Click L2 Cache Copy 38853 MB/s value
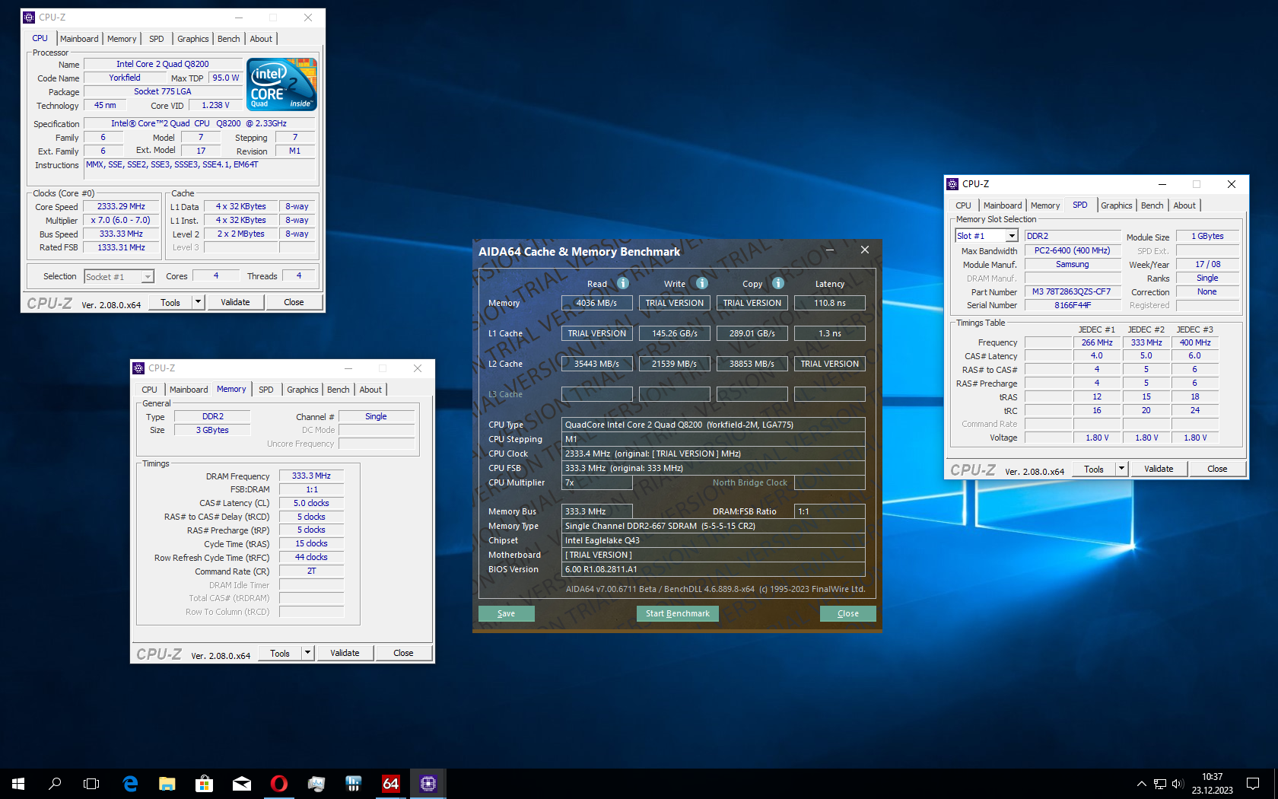1278x799 pixels. pos(752,364)
